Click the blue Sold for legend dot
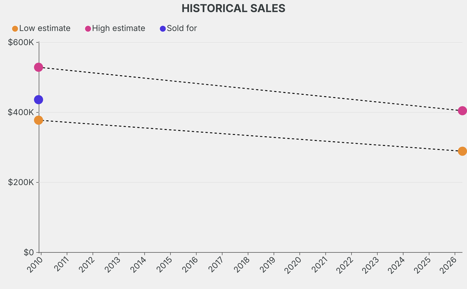Viewport: 467px width, 289px height. (163, 29)
